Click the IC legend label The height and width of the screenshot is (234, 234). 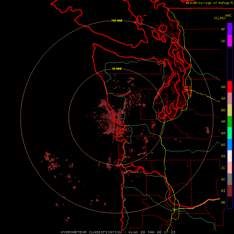point(223,168)
